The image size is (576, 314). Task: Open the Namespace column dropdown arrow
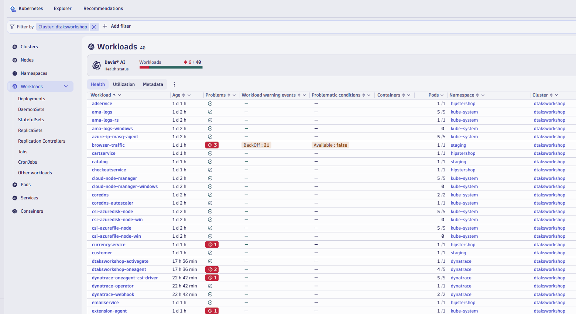pyautogui.click(x=483, y=95)
